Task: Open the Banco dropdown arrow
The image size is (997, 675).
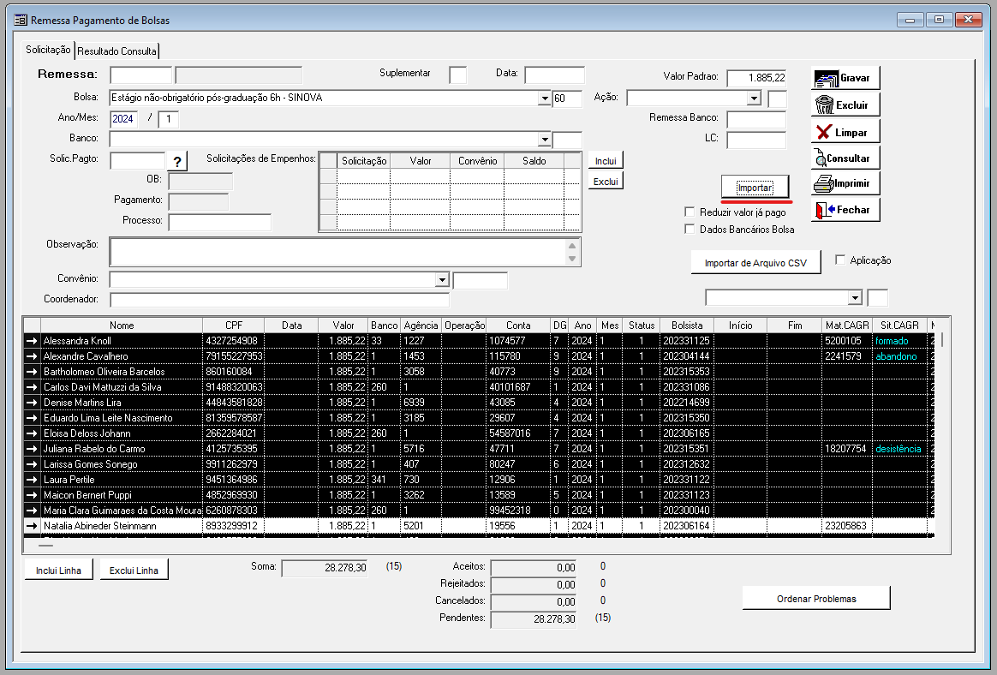Action: click(x=544, y=140)
